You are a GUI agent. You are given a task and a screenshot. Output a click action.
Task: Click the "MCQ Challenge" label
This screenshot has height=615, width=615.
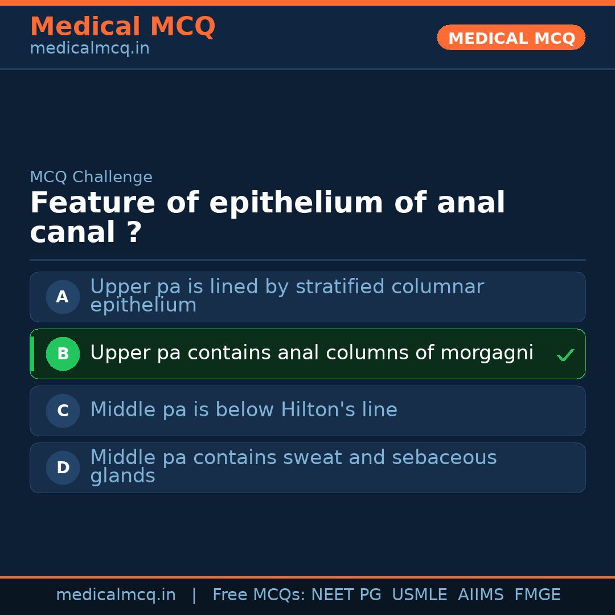[x=91, y=177]
